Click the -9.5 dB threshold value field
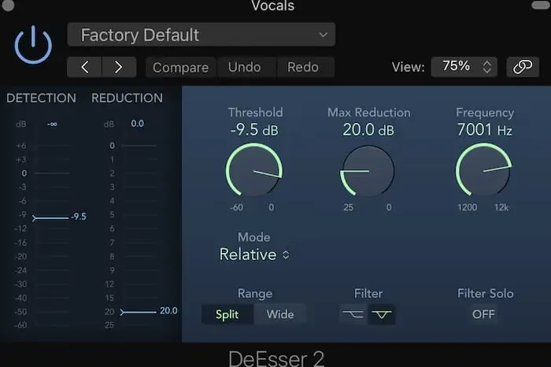The image size is (551, 367). pyautogui.click(x=254, y=130)
